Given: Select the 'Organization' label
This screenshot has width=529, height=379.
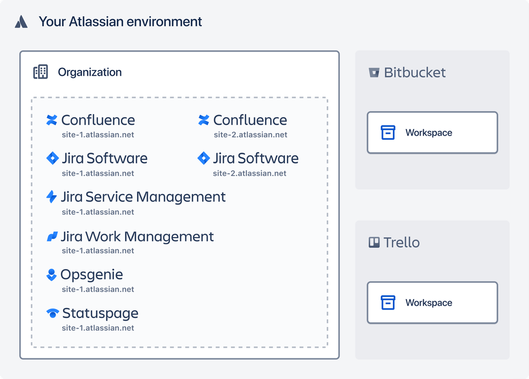Looking at the screenshot, I should [89, 72].
